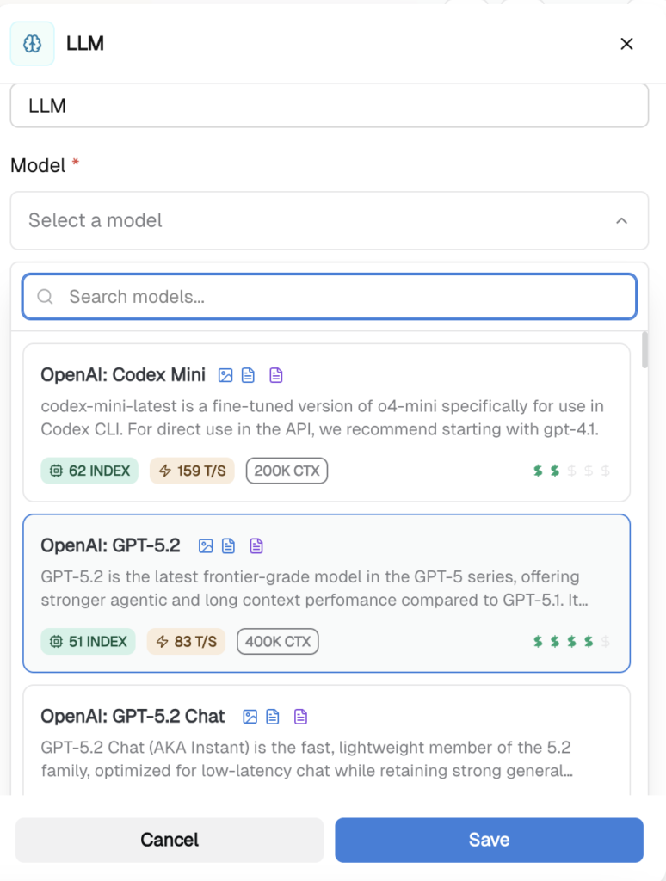Click the image capability icon beside GPT-5.2 Chat
Image resolution: width=666 pixels, height=881 pixels.
tap(250, 716)
